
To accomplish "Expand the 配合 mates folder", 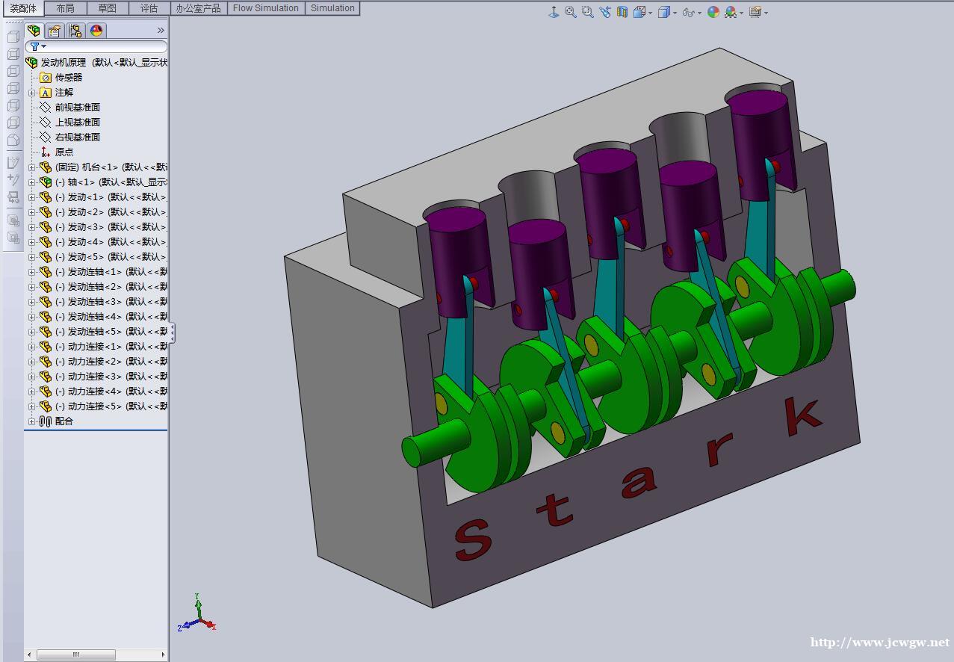I will 32,421.
